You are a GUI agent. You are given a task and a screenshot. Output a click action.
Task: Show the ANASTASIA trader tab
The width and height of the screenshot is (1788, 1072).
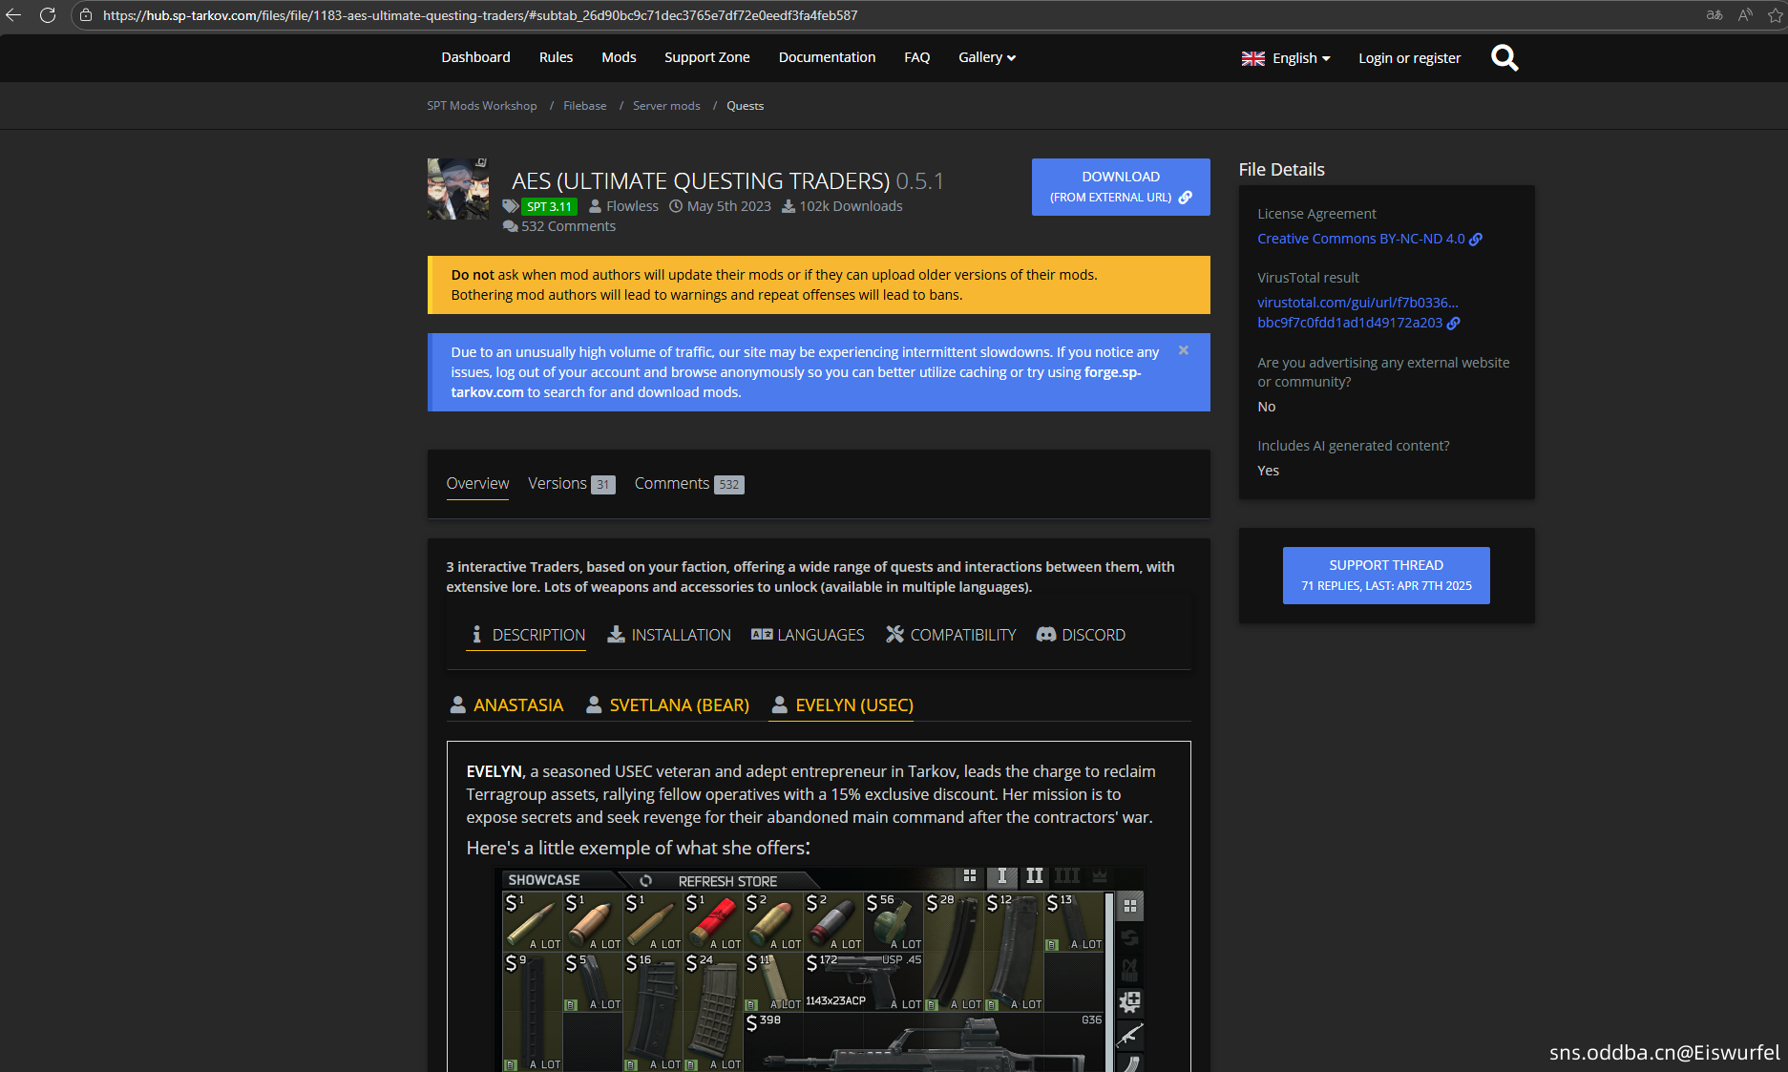pyautogui.click(x=506, y=705)
